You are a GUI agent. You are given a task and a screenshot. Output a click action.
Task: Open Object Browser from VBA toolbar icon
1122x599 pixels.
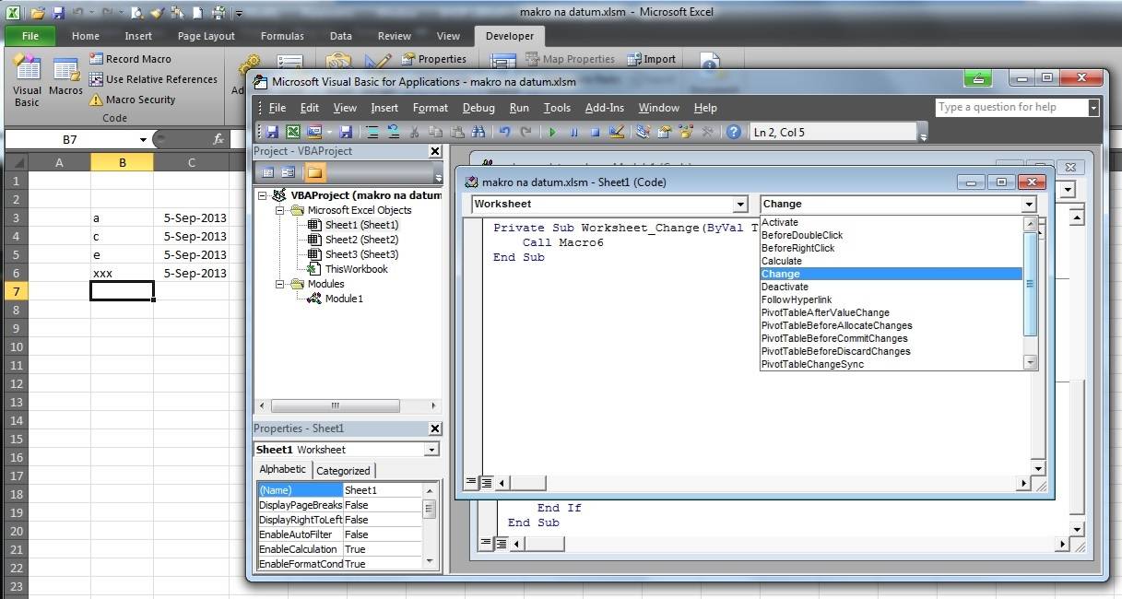click(684, 132)
